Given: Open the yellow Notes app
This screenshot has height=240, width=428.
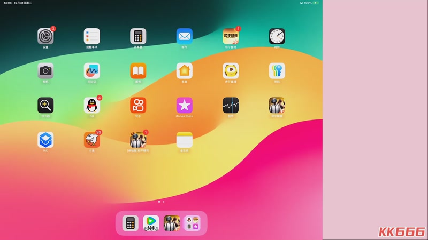Looking at the screenshot, I should click(x=184, y=140).
